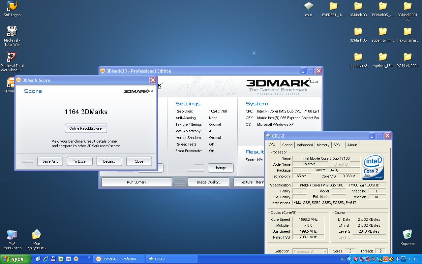
Task: Switch to the Mainboard tab in CPU-Z
Action: point(305,145)
